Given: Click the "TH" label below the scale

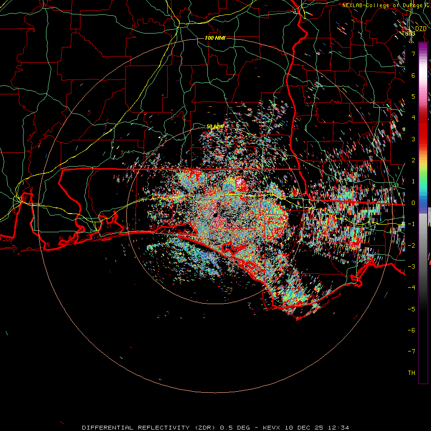Looking at the screenshot, I should pyautogui.click(x=411, y=373).
